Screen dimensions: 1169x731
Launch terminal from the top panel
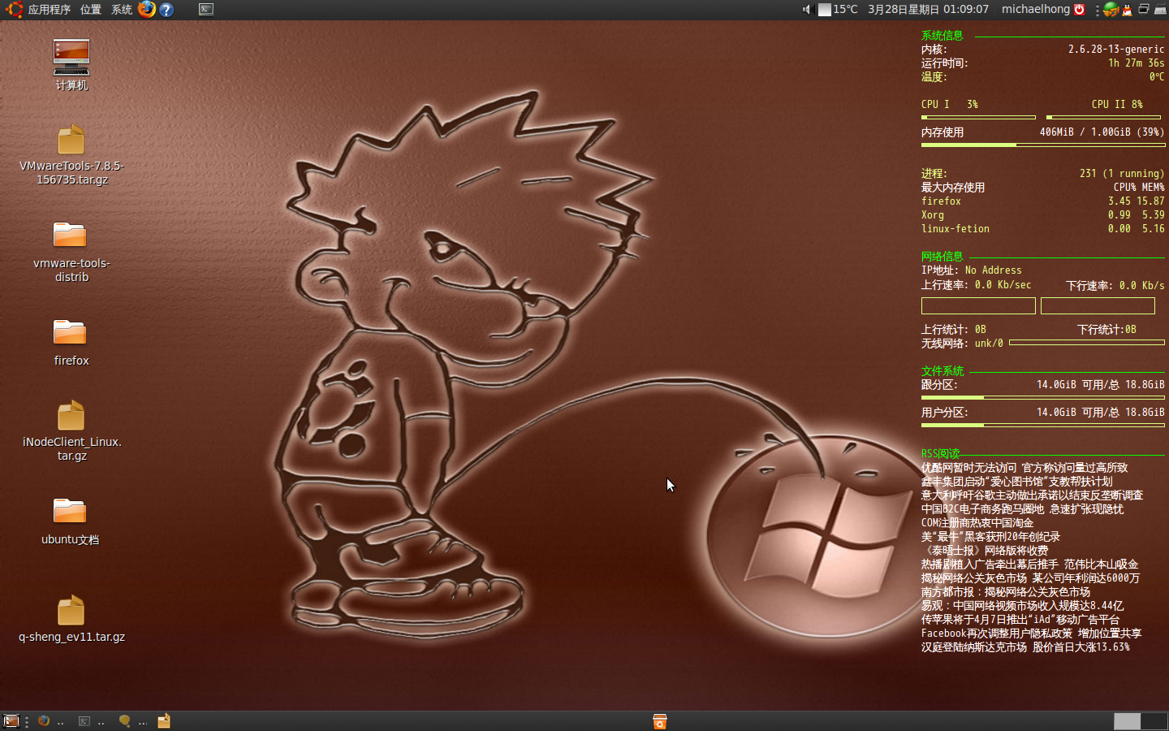click(206, 10)
